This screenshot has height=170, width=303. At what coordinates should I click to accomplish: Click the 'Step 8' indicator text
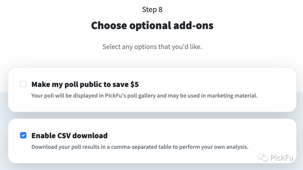pyautogui.click(x=152, y=10)
